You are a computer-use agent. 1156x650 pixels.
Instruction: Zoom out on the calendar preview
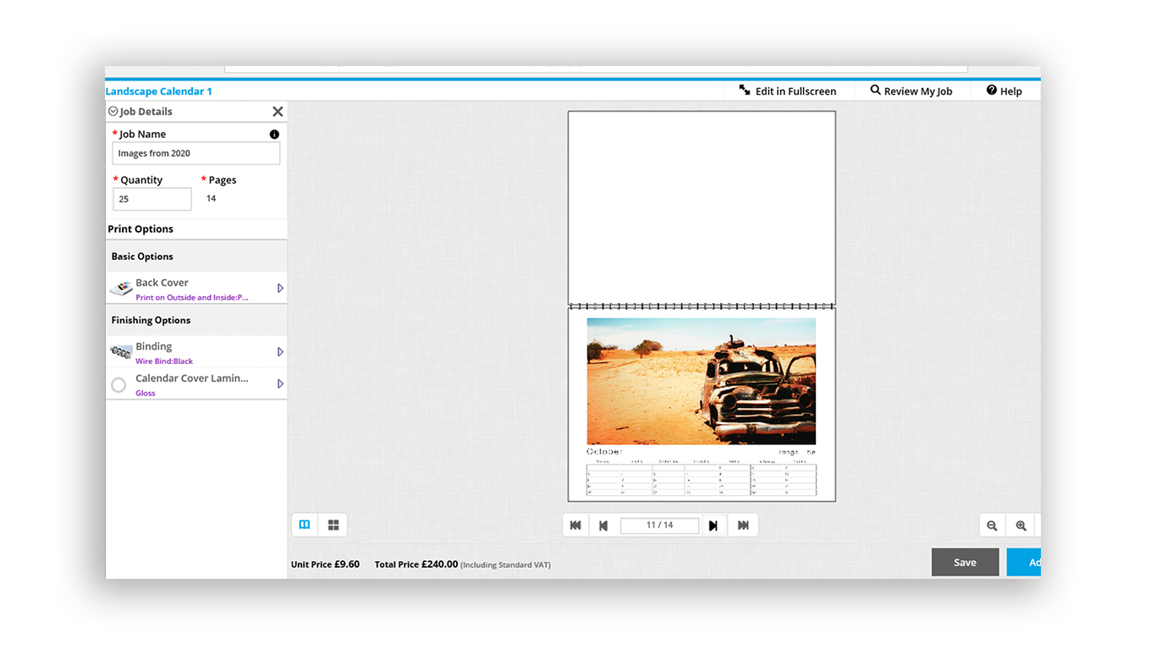click(x=991, y=525)
